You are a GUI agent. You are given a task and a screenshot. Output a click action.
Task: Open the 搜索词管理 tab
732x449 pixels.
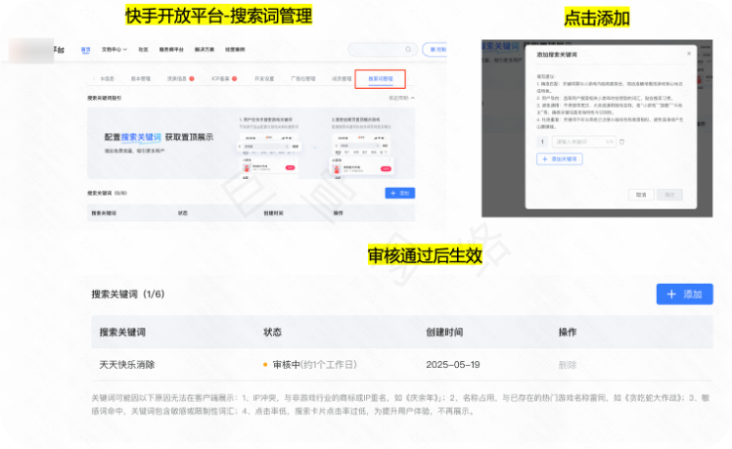[381, 79]
